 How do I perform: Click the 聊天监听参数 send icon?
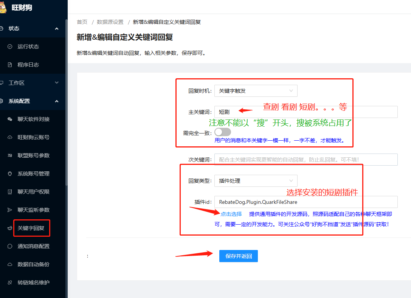[10, 210]
